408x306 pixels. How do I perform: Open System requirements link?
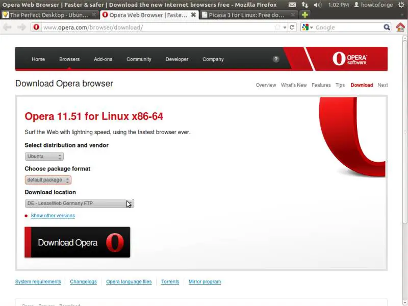(x=38, y=282)
